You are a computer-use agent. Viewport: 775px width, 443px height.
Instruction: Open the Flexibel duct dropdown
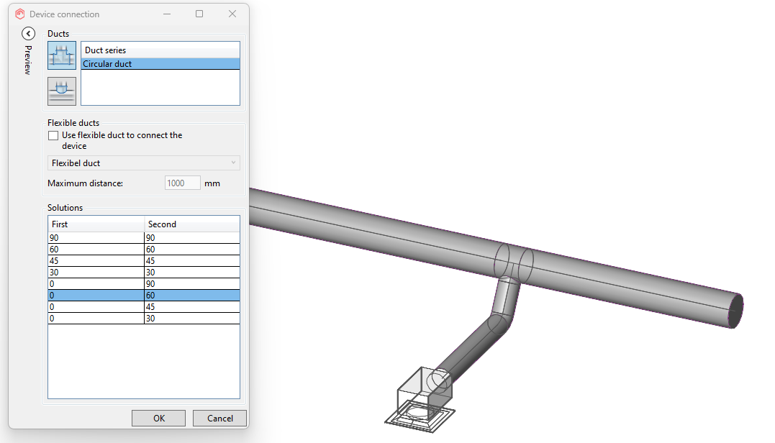[143, 163]
